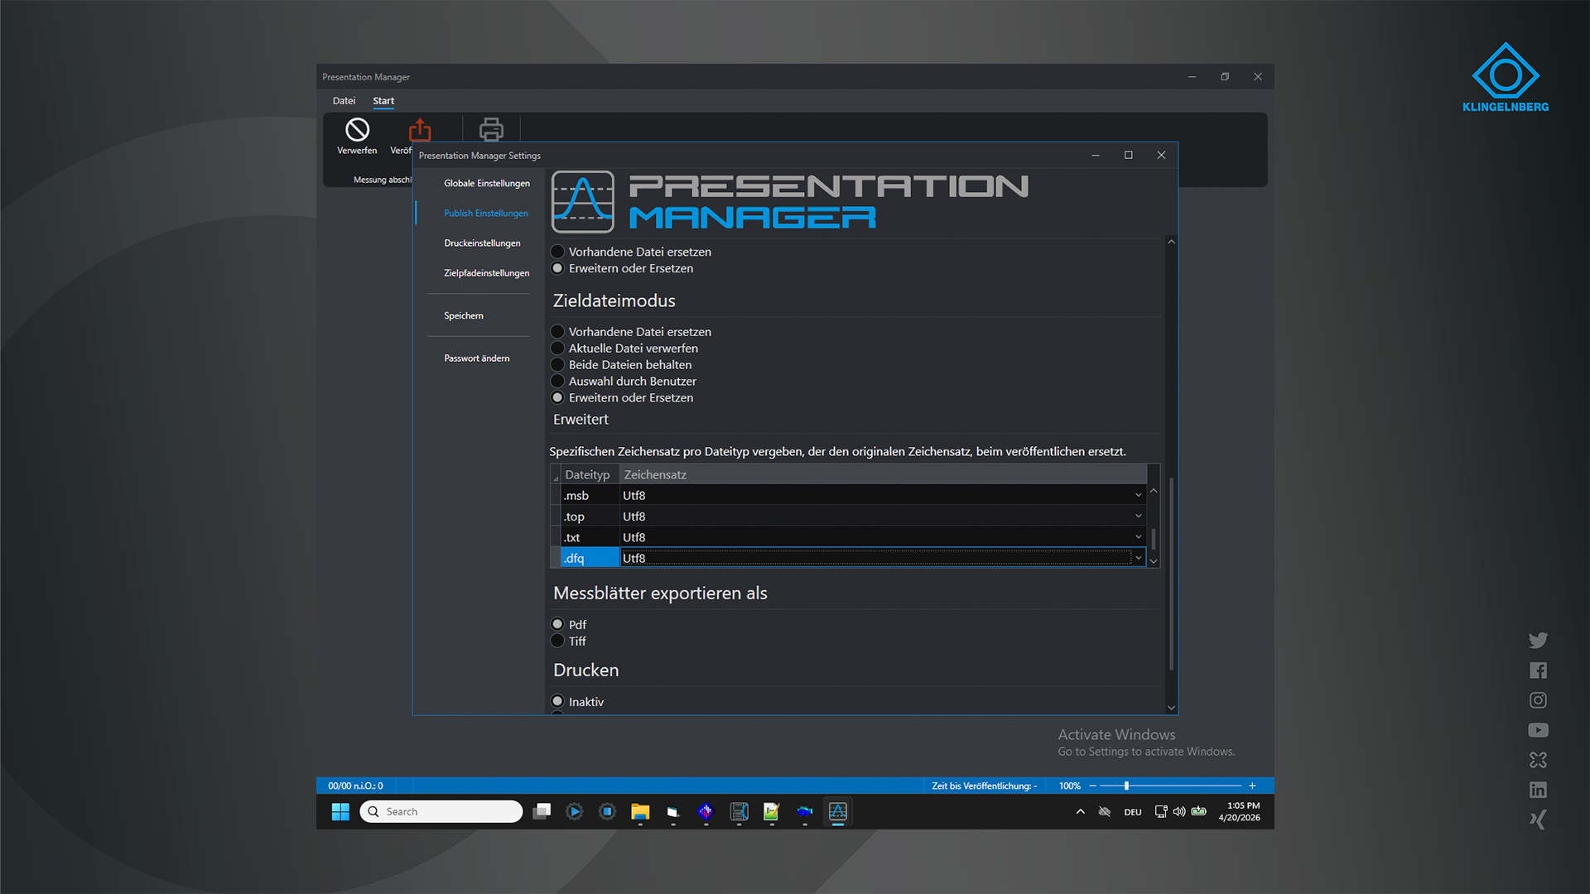Click the Zeichensatz column header
1590x894 pixels.
click(883, 475)
